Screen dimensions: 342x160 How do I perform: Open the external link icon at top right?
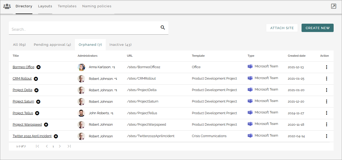[333, 6]
